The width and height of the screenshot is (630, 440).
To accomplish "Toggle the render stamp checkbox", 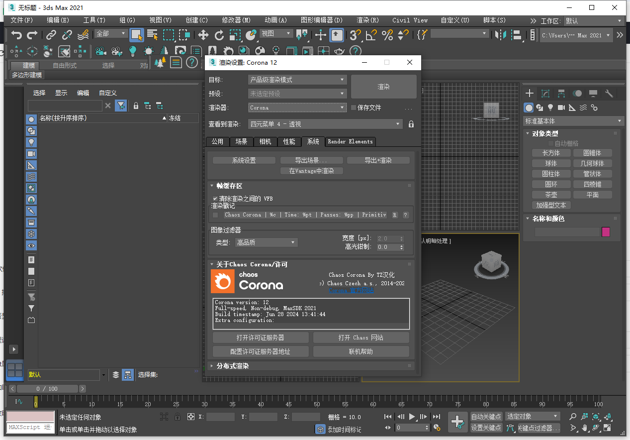I will (215, 215).
